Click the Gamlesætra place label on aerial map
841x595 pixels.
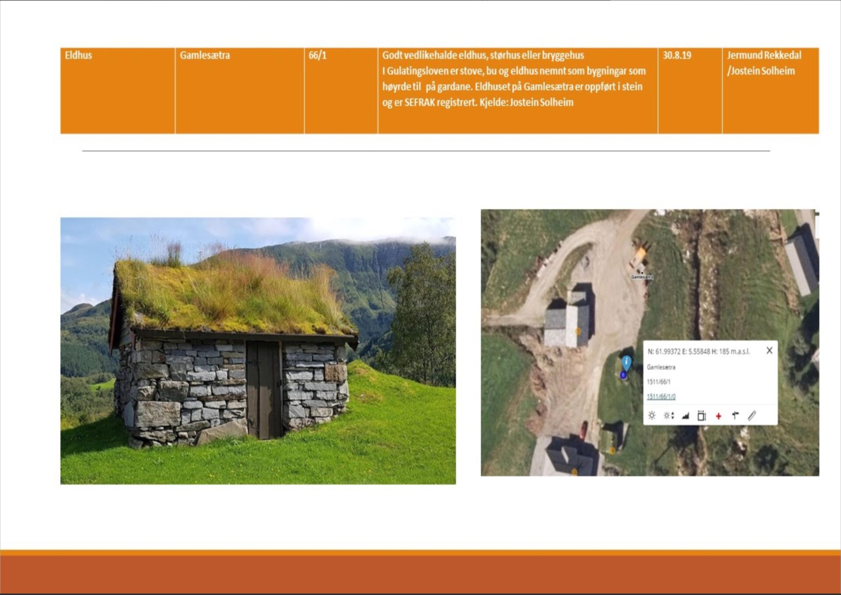tap(642, 277)
